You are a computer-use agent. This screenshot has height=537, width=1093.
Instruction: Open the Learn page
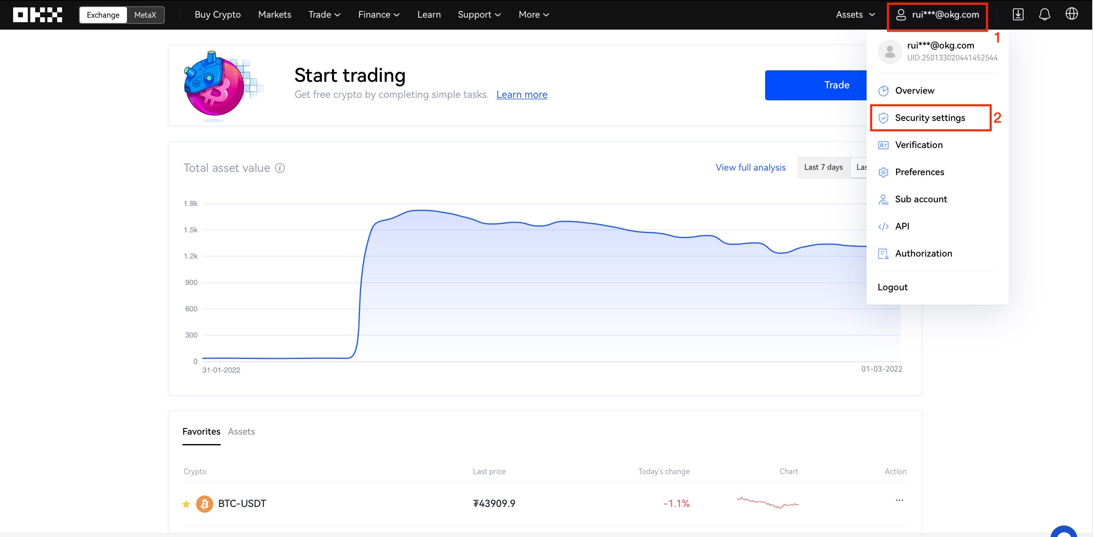pyautogui.click(x=429, y=14)
